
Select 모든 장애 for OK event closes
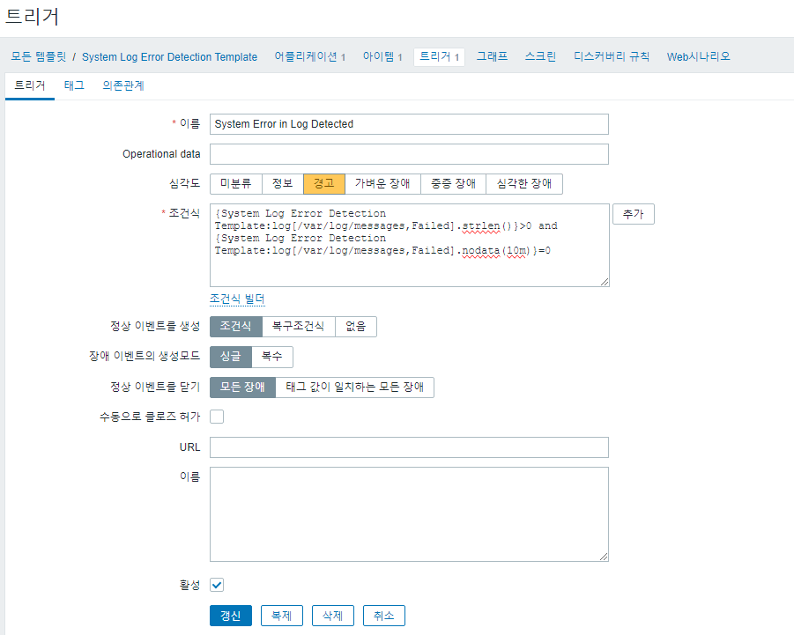point(242,387)
